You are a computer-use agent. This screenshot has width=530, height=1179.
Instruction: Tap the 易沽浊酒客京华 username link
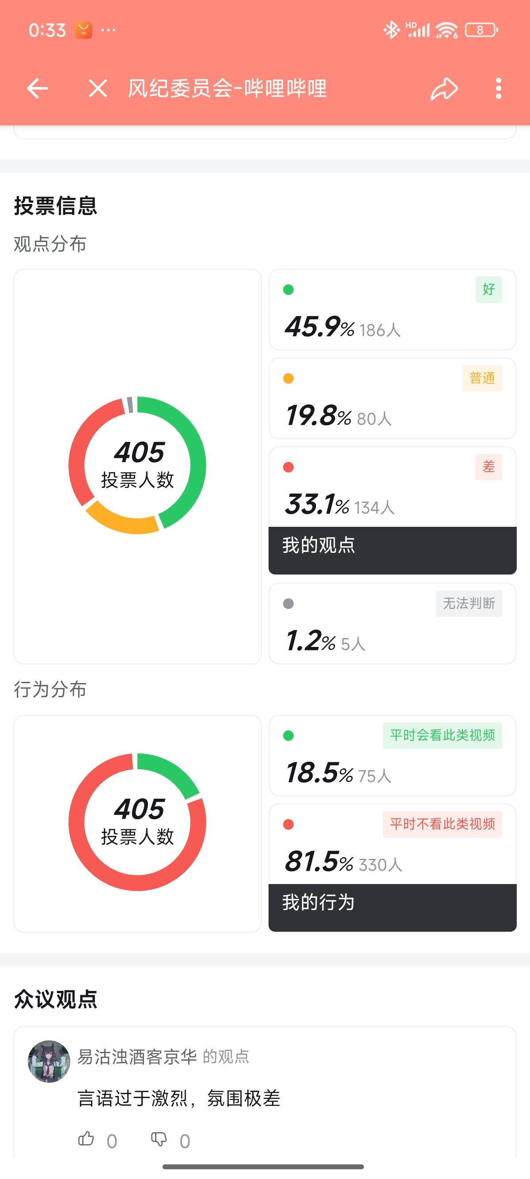click(x=137, y=1056)
